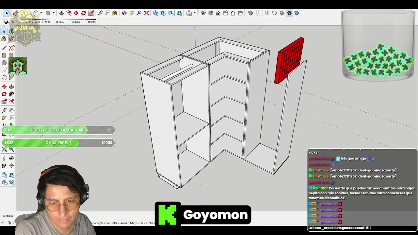Select the Walk footprints tool
The image size is (418, 235).
(x=4, y=165)
